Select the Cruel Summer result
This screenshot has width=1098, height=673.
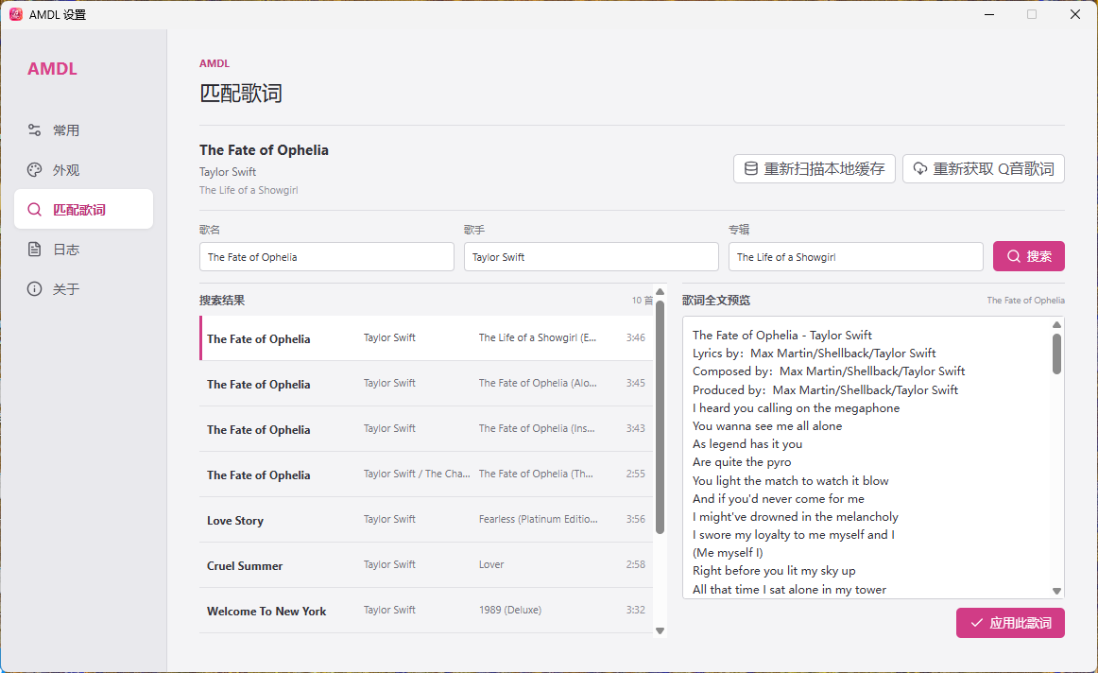click(426, 566)
